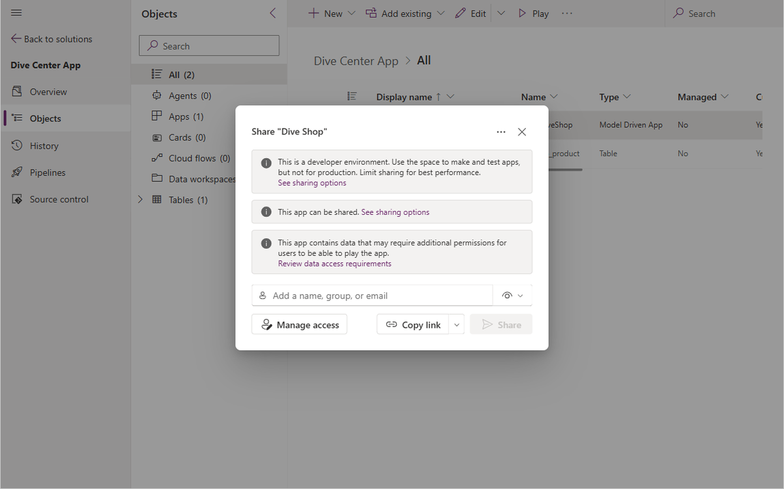Click the Apps grid icon
Image resolution: width=784 pixels, height=489 pixels.
[x=157, y=116]
